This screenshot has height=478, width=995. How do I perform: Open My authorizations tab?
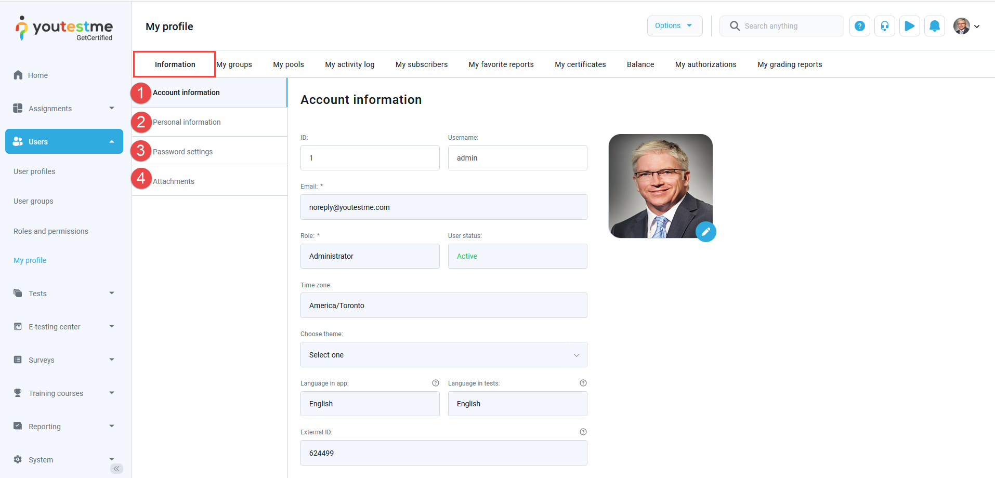tap(706, 64)
